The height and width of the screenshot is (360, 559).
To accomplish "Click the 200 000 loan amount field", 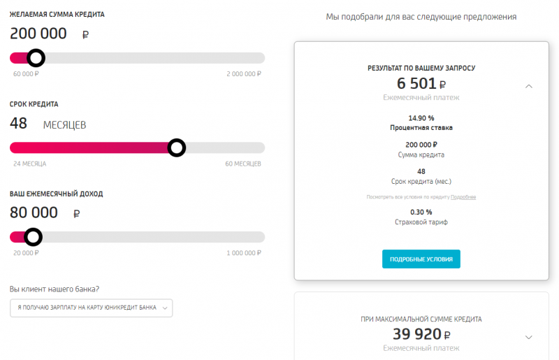I will (39, 34).
